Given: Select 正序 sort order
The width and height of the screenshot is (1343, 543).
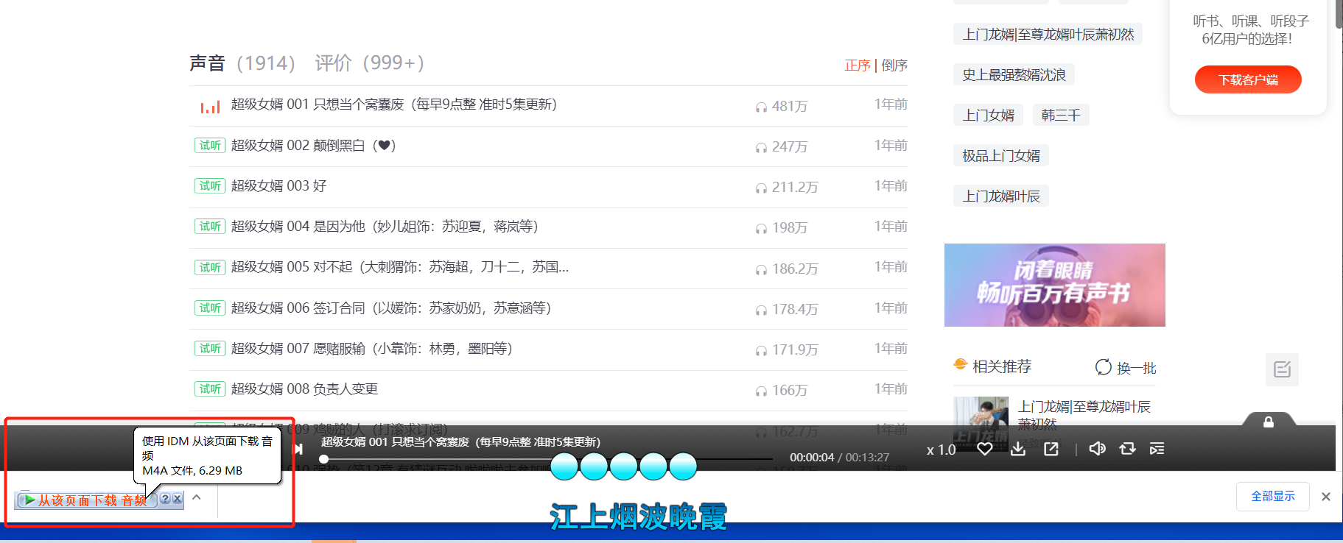Looking at the screenshot, I should click(858, 65).
